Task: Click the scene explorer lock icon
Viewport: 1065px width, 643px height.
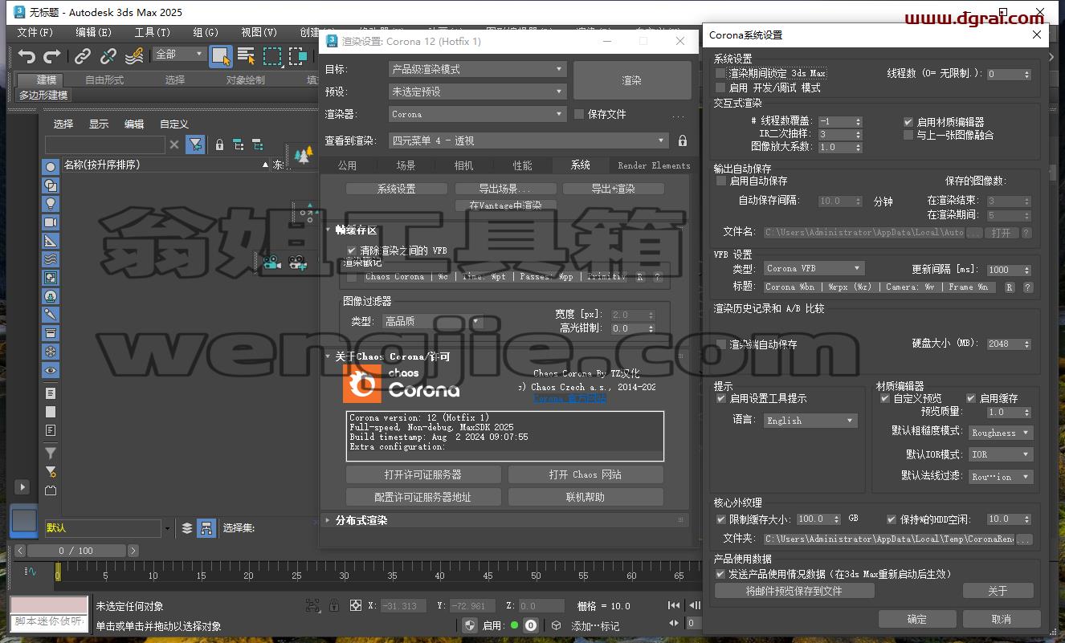Action: tap(219, 145)
